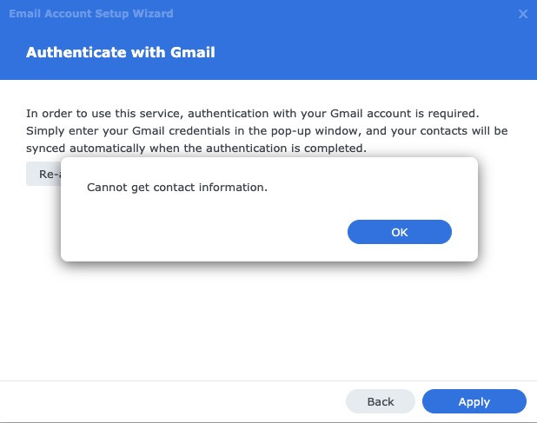Click the Apply button
The image size is (537, 423).
[x=474, y=401]
